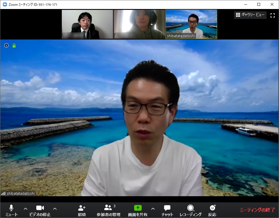Click ミーティングの終了 to end meeting

click(257, 210)
